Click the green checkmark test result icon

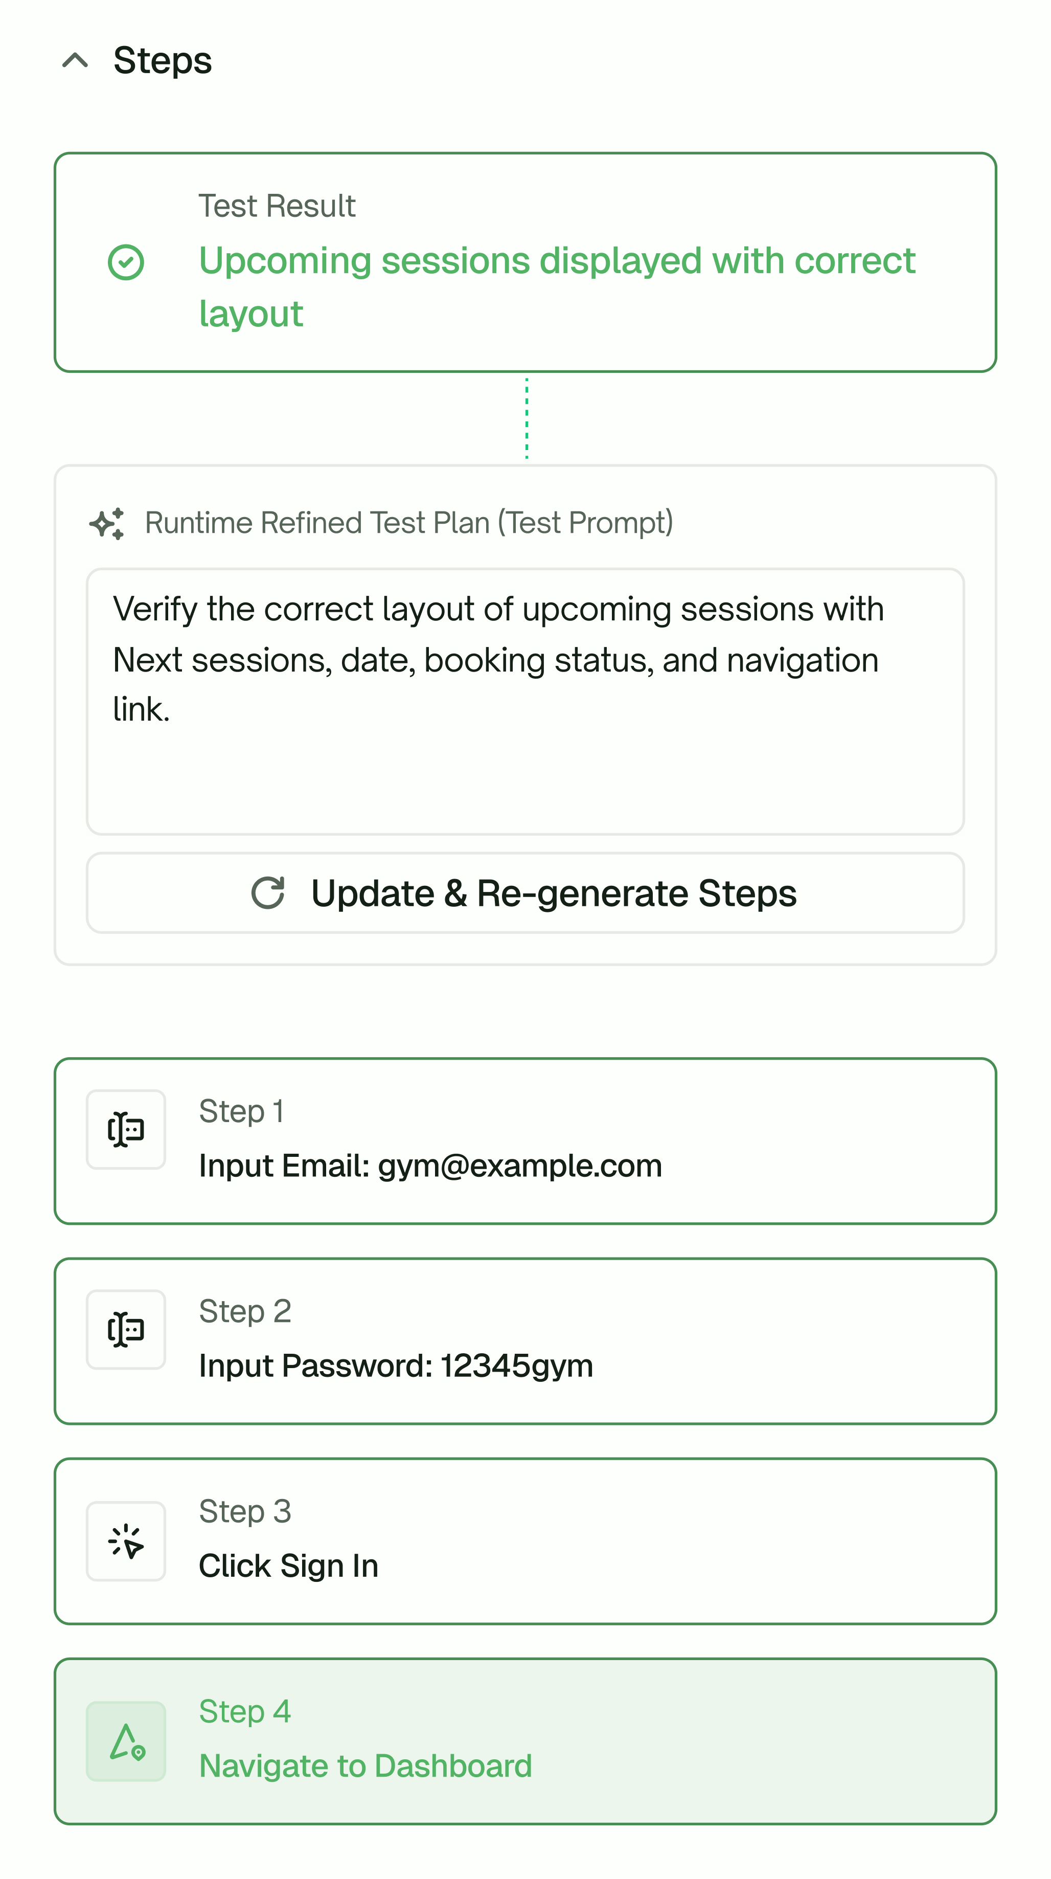click(x=126, y=262)
